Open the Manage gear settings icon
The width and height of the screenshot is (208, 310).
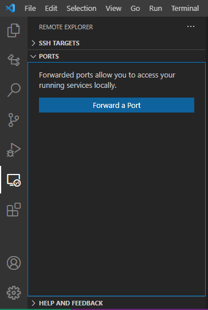14,293
